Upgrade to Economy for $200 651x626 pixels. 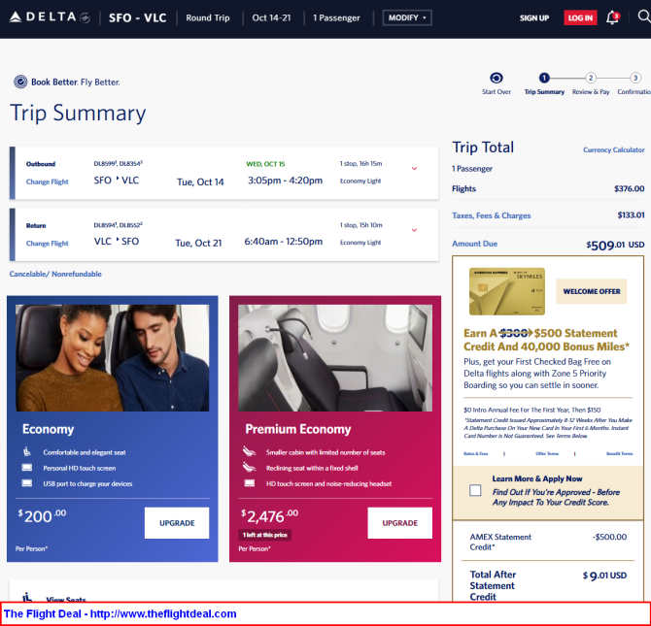177,523
